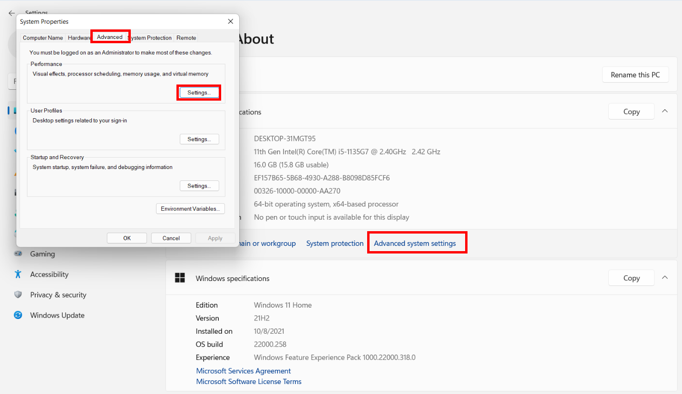Click Rename this PC button

(635, 75)
